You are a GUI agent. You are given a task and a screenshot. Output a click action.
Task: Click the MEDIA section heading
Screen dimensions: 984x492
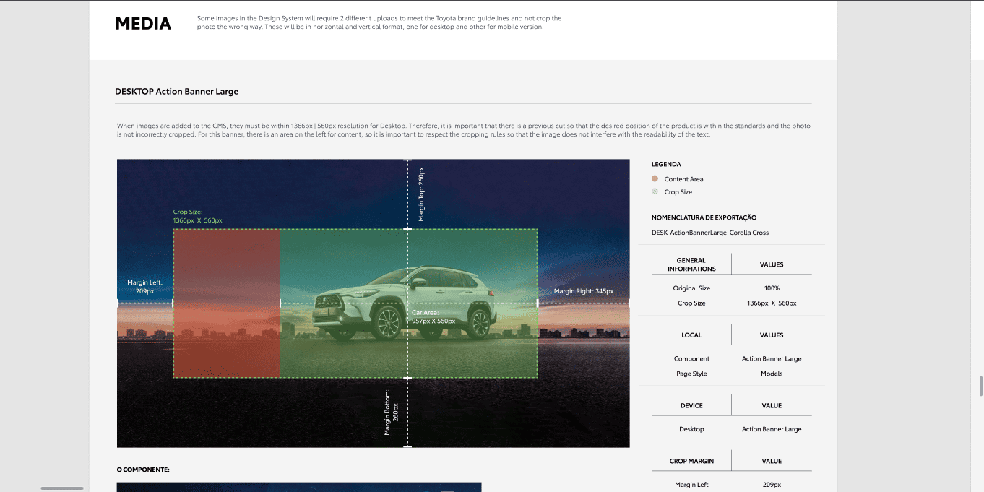pos(143,24)
